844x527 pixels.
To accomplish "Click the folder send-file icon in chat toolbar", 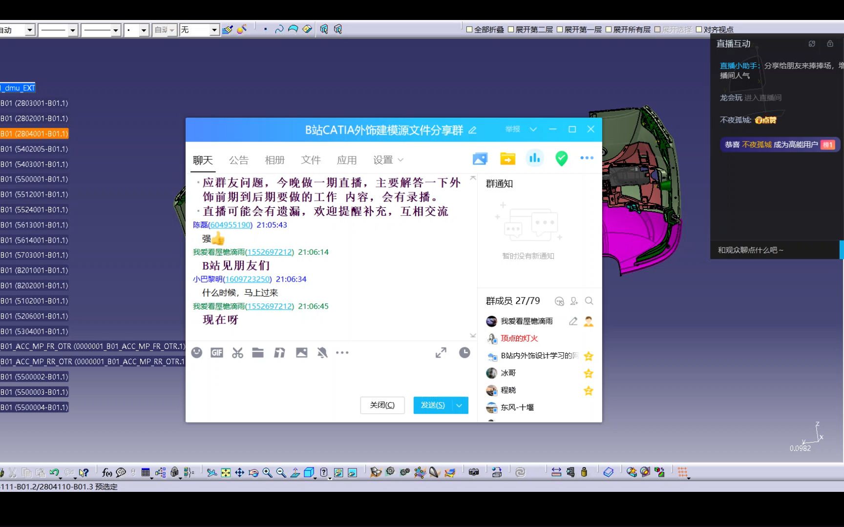I will pos(258,352).
